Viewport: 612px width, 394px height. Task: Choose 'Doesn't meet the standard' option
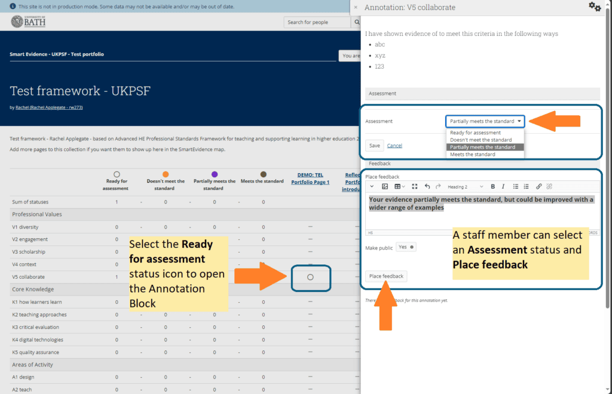481,140
